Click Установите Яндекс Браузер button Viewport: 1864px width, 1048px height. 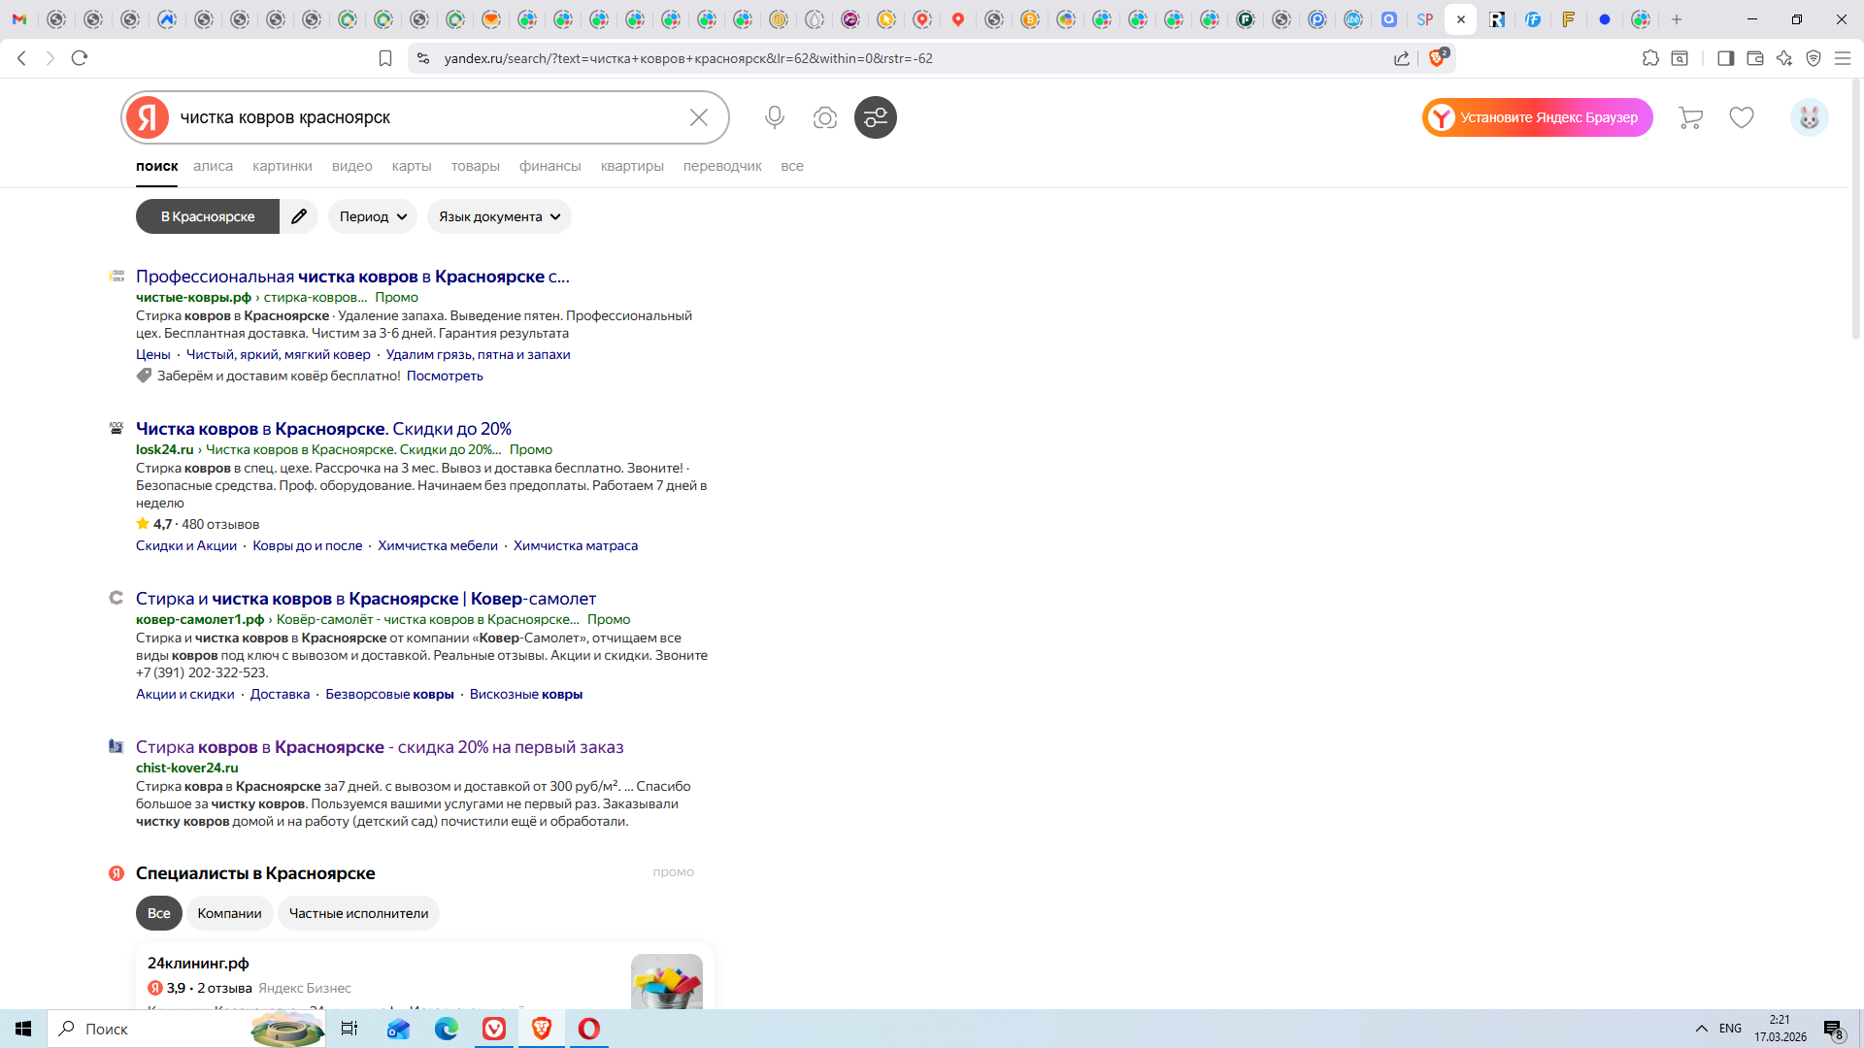pyautogui.click(x=1538, y=117)
